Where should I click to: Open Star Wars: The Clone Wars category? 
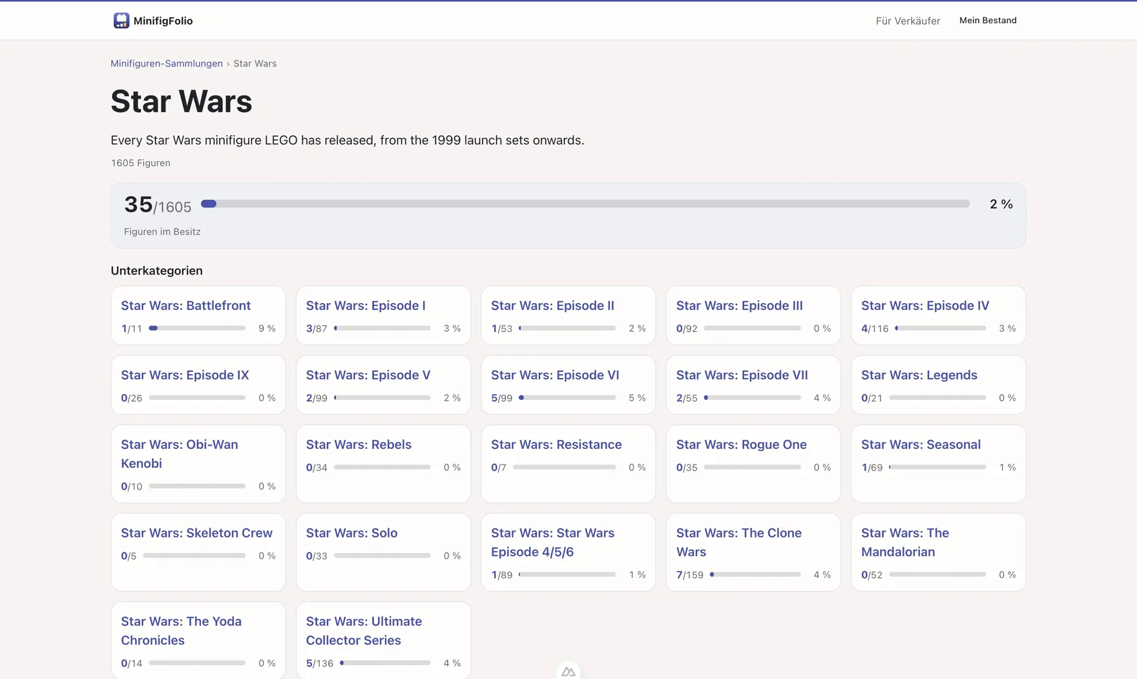pyautogui.click(x=753, y=552)
